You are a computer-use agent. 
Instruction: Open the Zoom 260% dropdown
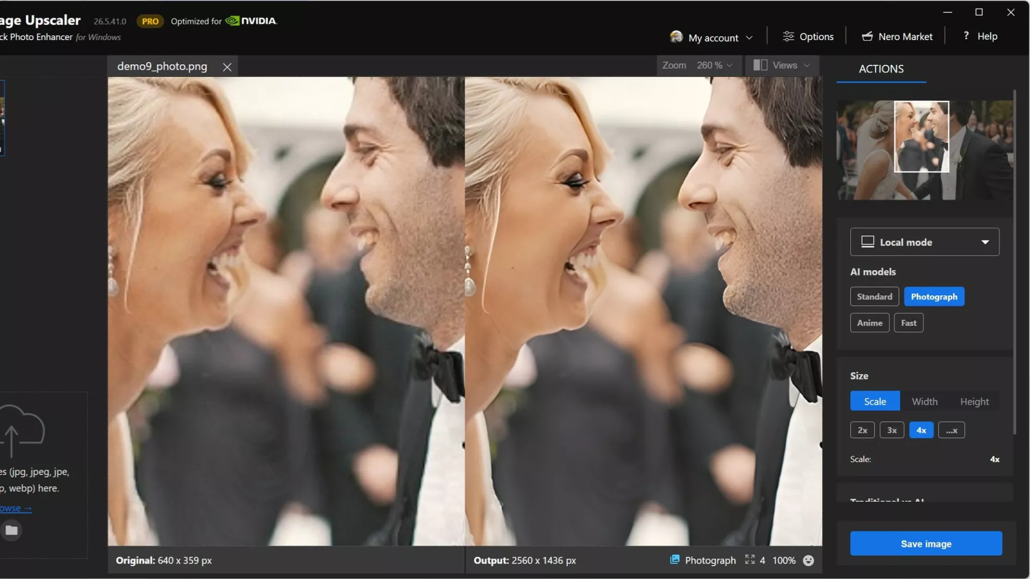pyautogui.click(x=714, y=65)
